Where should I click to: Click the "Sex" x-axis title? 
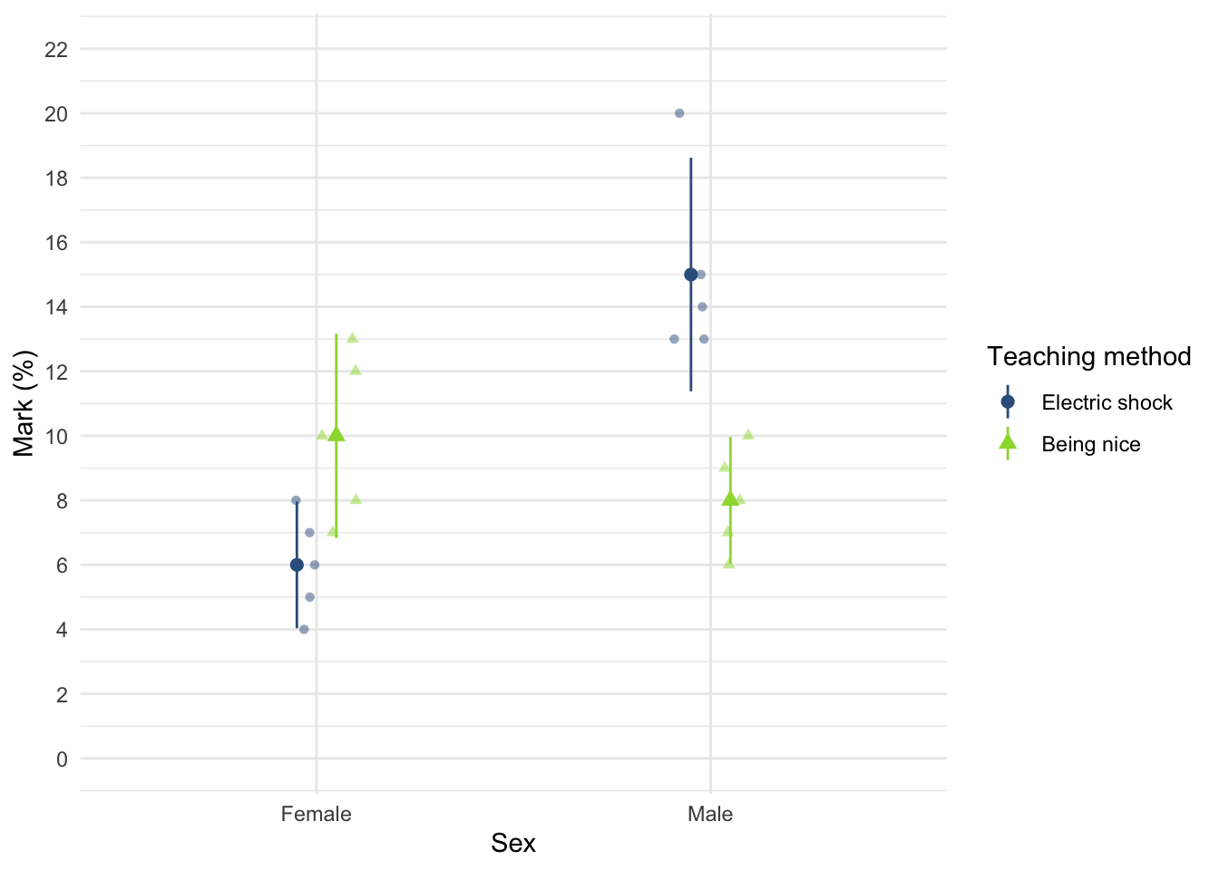coord(513,844)
